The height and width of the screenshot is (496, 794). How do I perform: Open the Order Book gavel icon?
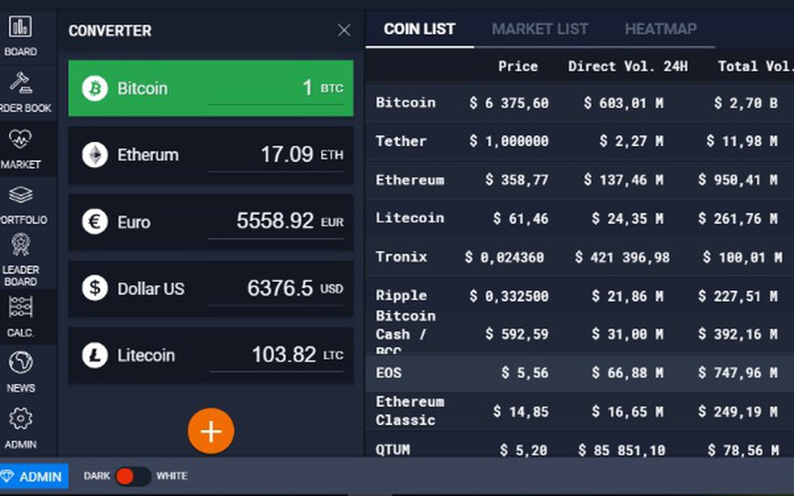point(20,83)
